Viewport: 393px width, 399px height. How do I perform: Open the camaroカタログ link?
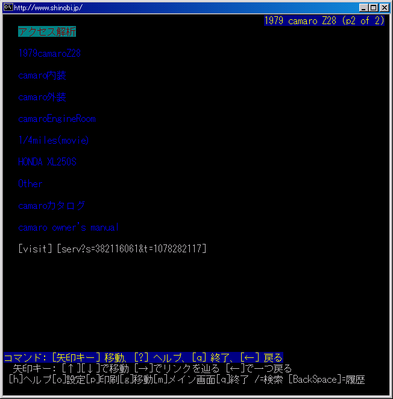(x=52, y=206)
